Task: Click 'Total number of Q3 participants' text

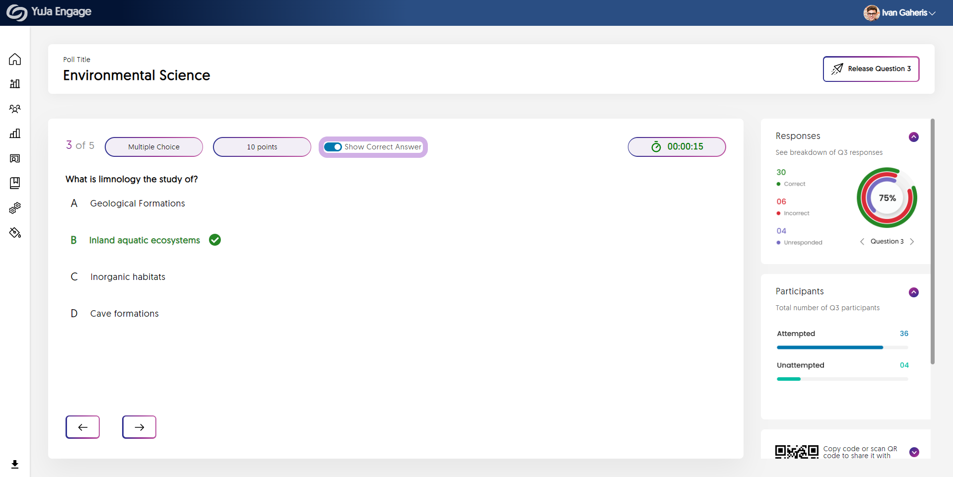Action: 827,308
